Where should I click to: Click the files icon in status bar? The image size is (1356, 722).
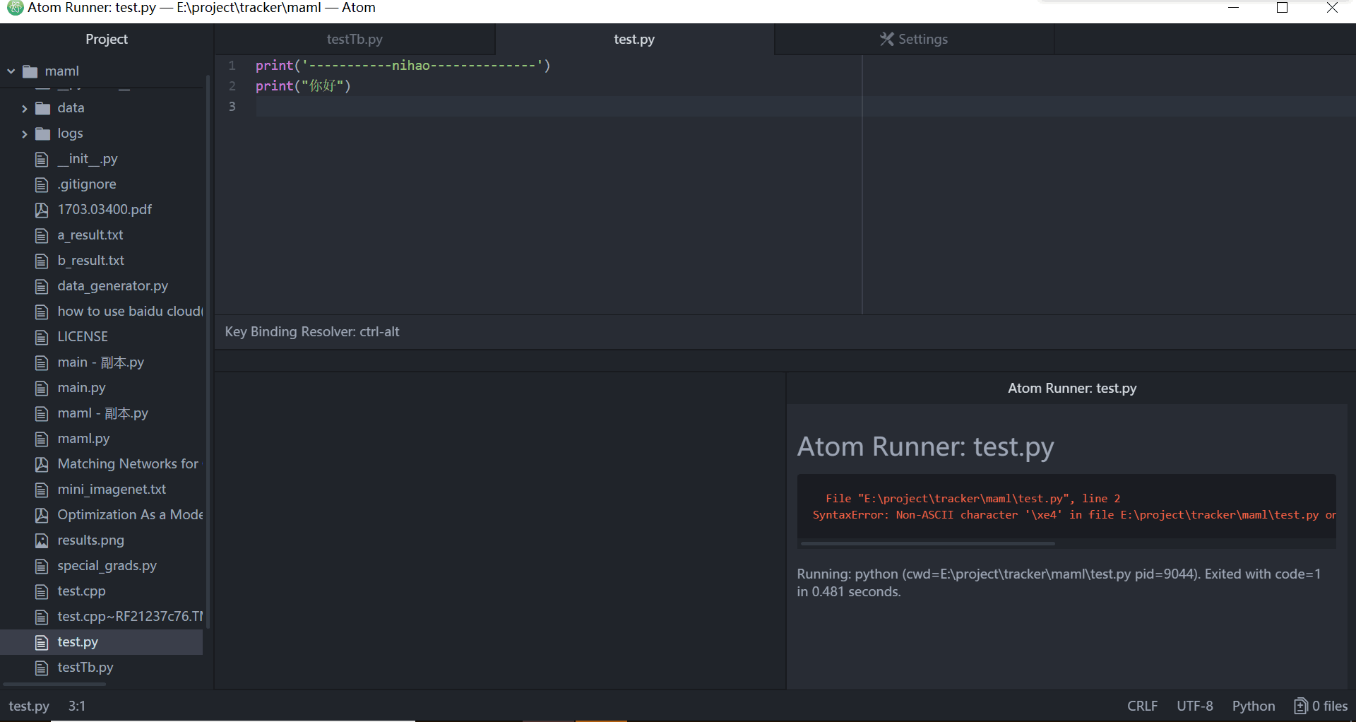click(x=1300, y=706)
